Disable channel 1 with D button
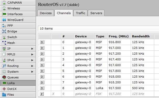 (x=42, y=48)
